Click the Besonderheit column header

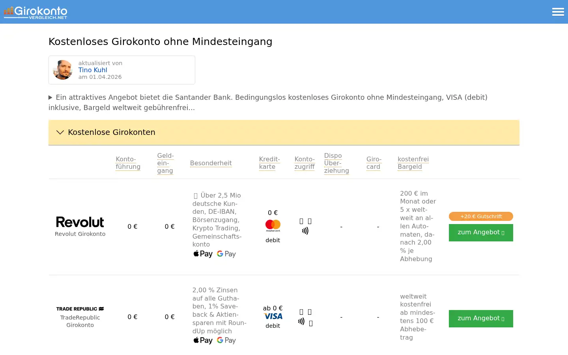coord(211,163)
